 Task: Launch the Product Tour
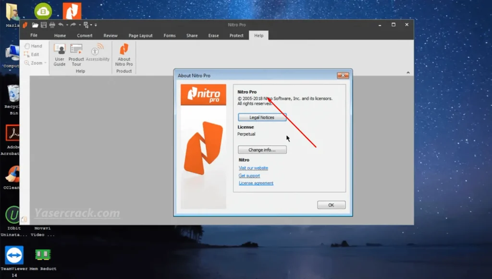[76, 54]
